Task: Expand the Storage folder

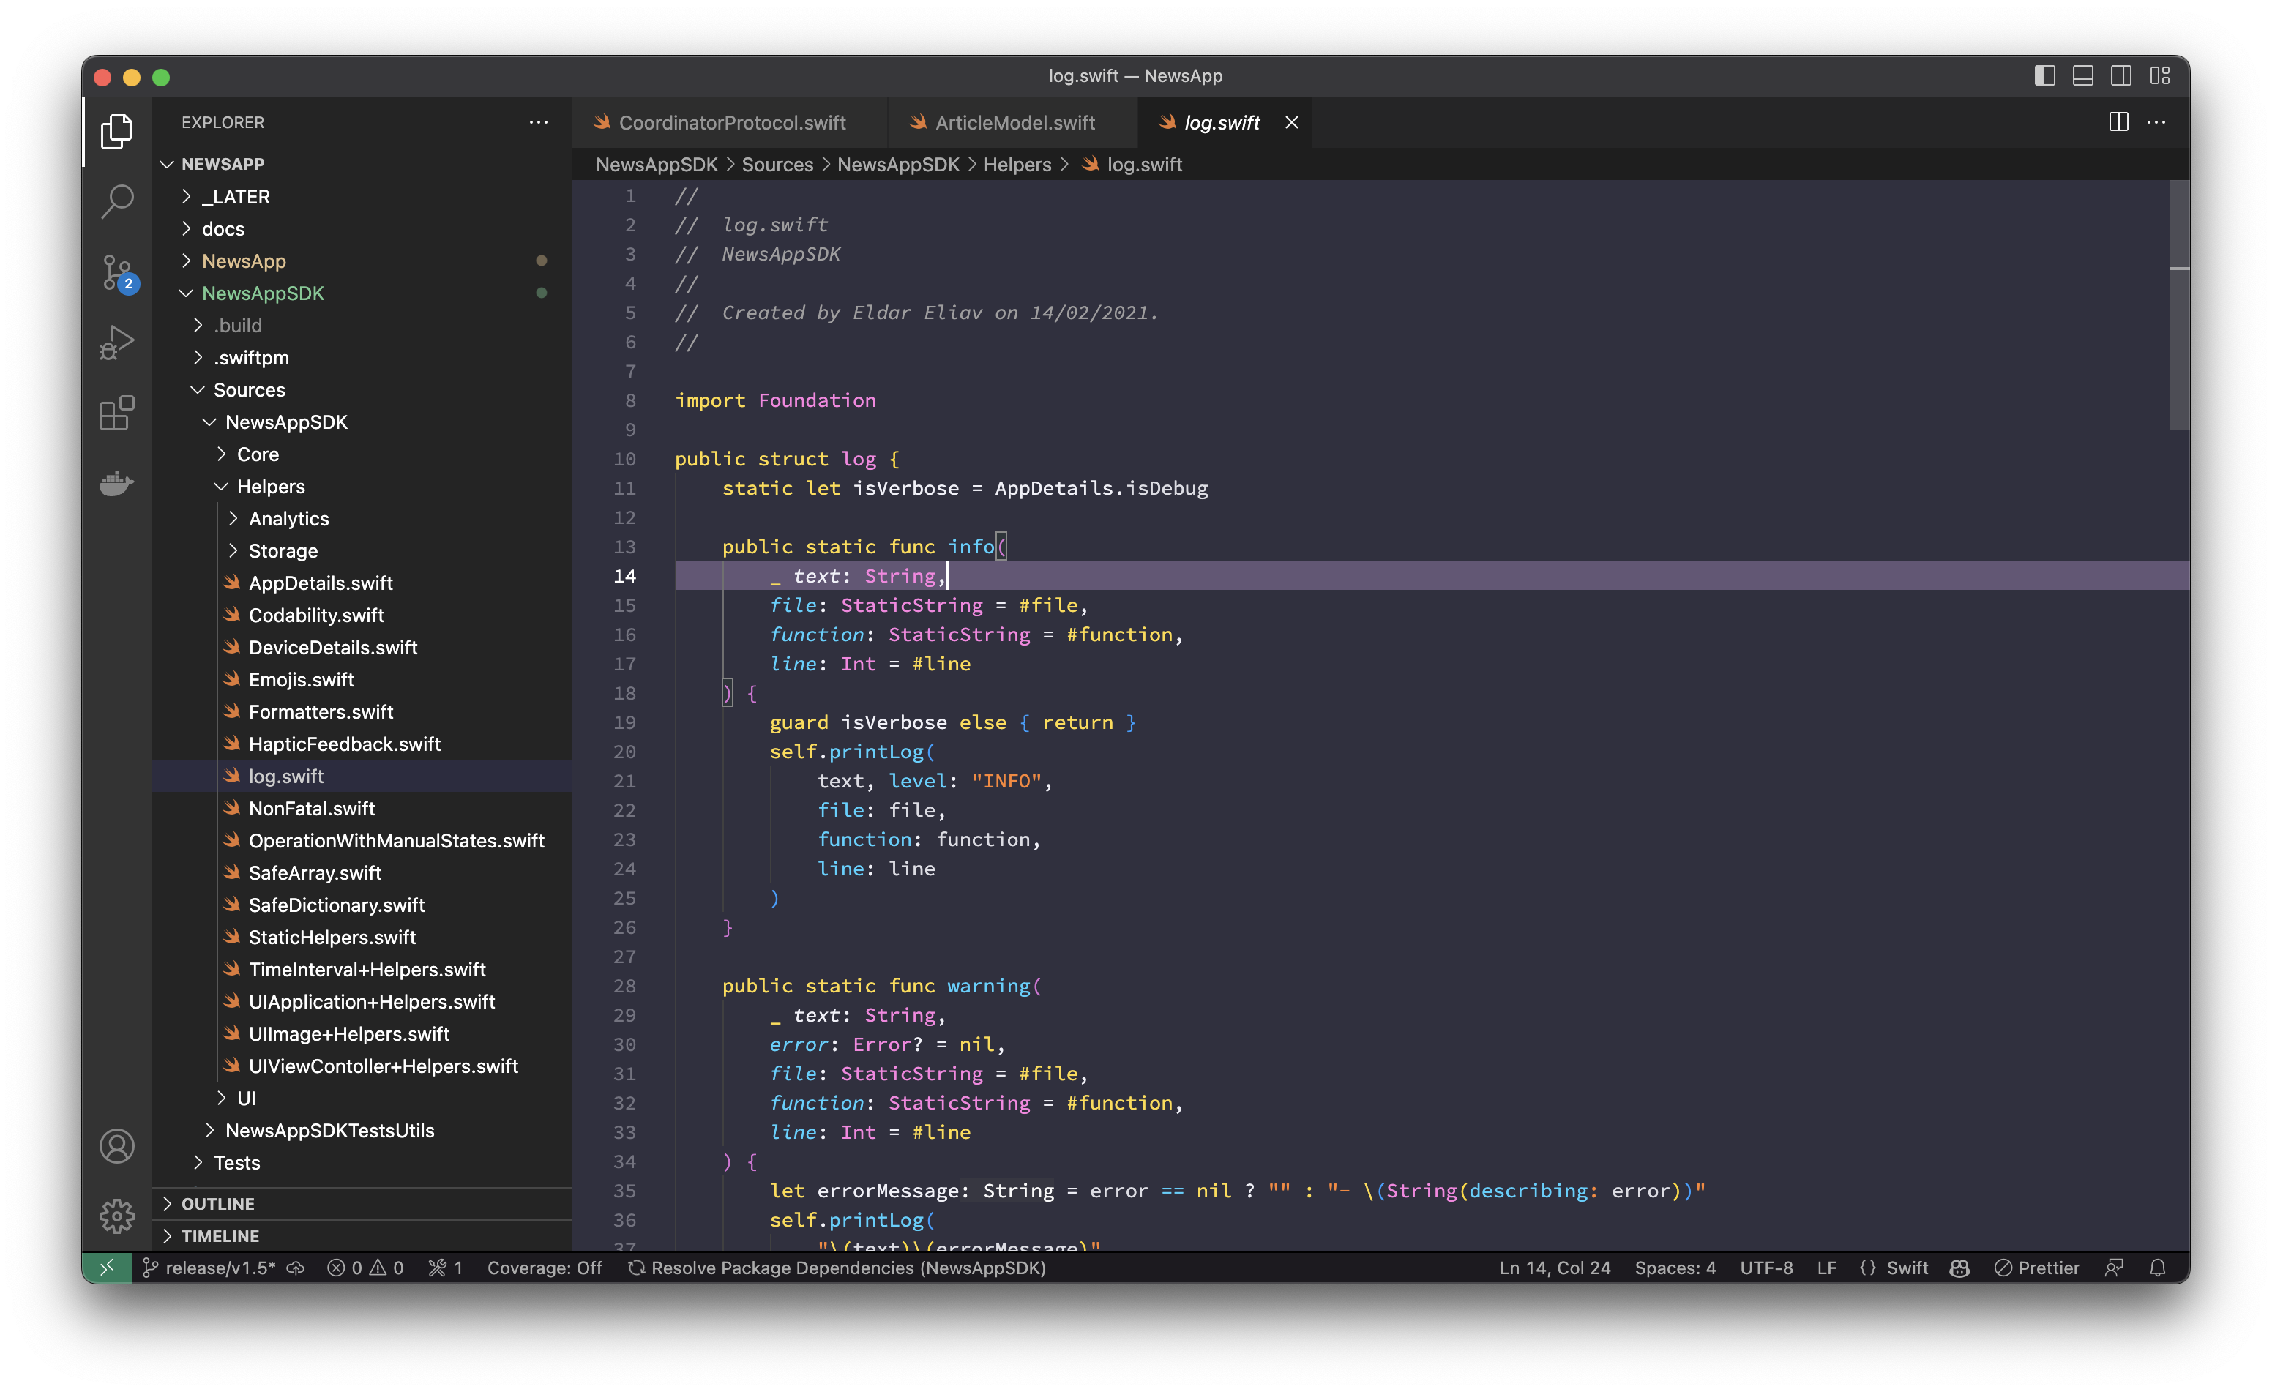Action: point(362,551)
